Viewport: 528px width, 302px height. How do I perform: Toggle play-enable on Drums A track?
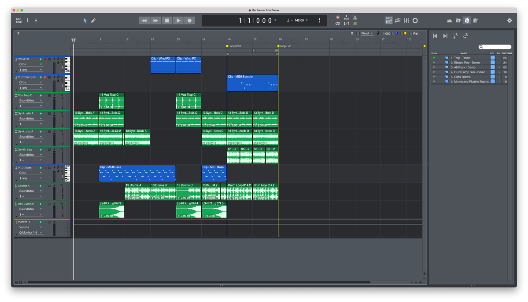pos(41,186)
